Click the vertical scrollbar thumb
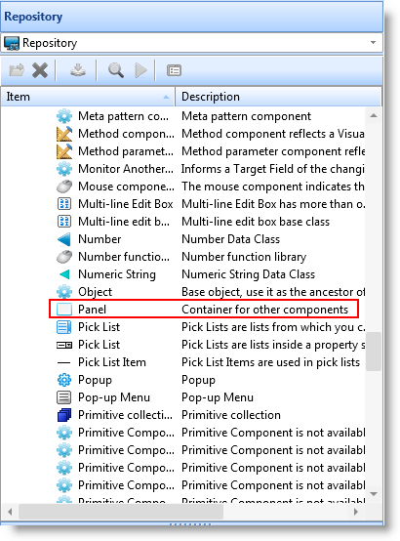The image size is (400, 541). click(x=374, y=352)
